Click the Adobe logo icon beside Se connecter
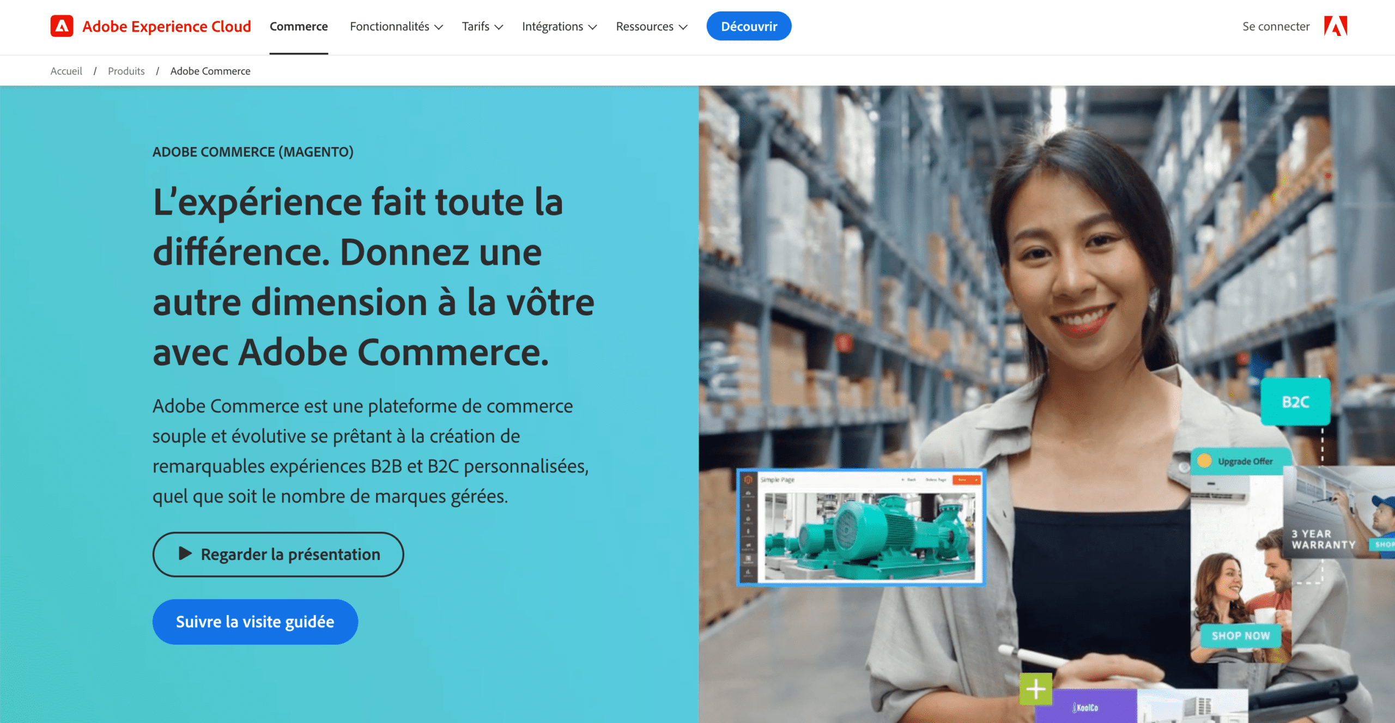1395x723 pixels. click(x=1336, y=26)
